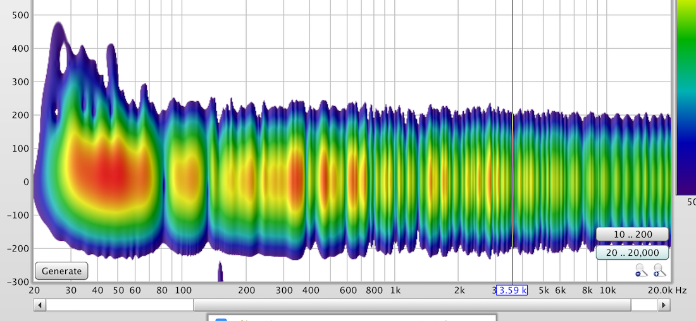
Task: Click the empty scrollbar track left of thumb
Action: 120,305
